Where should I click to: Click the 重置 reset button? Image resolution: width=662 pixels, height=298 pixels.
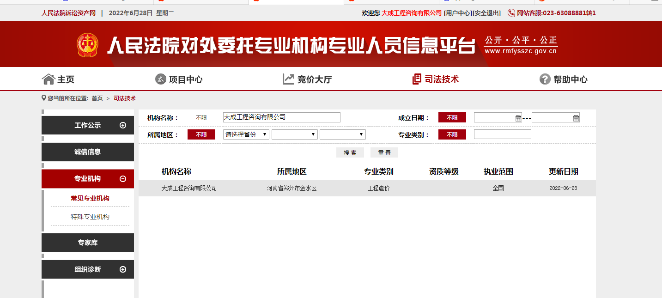pos(384,153)
